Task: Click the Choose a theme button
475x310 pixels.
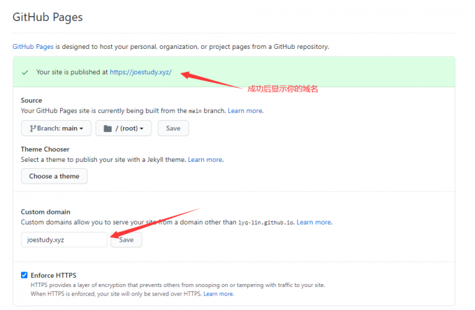Action: coord(54,176)
